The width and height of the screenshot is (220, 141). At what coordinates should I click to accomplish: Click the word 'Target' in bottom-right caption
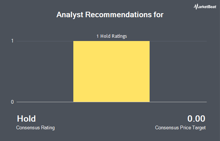tap(199, 128)
